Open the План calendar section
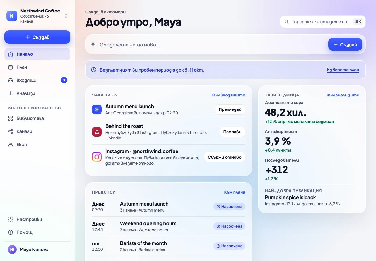This screenshot has width=376, height=261. click(37, 67)
